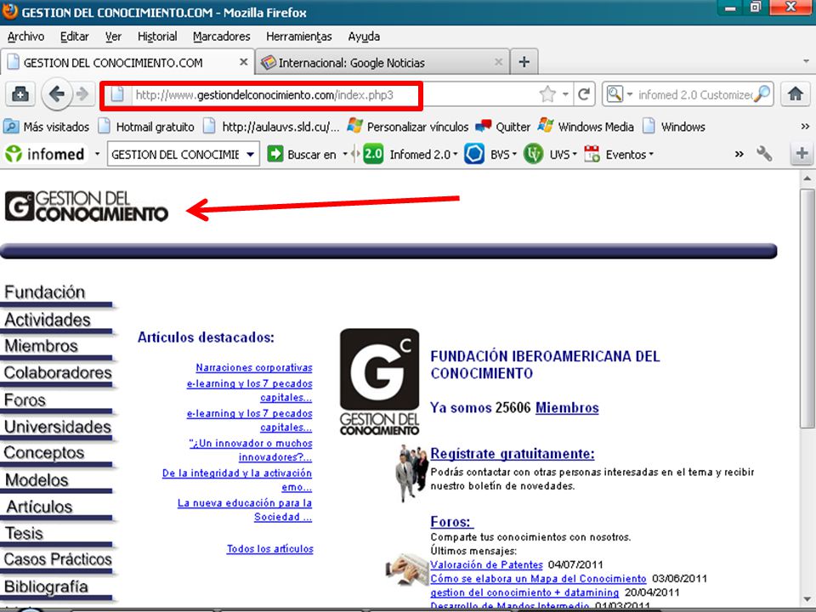This screenshot has width=816, height=612.
Task: Open aulauvs.sld.cu bookmark
Action: pos(271,127)
